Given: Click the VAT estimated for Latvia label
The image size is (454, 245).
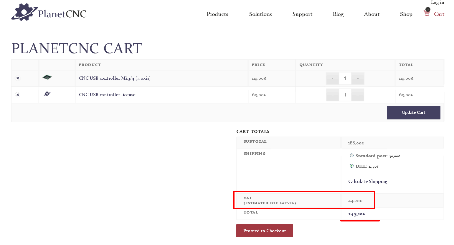Looking at the screenshot, I should (x=270, y=200).
